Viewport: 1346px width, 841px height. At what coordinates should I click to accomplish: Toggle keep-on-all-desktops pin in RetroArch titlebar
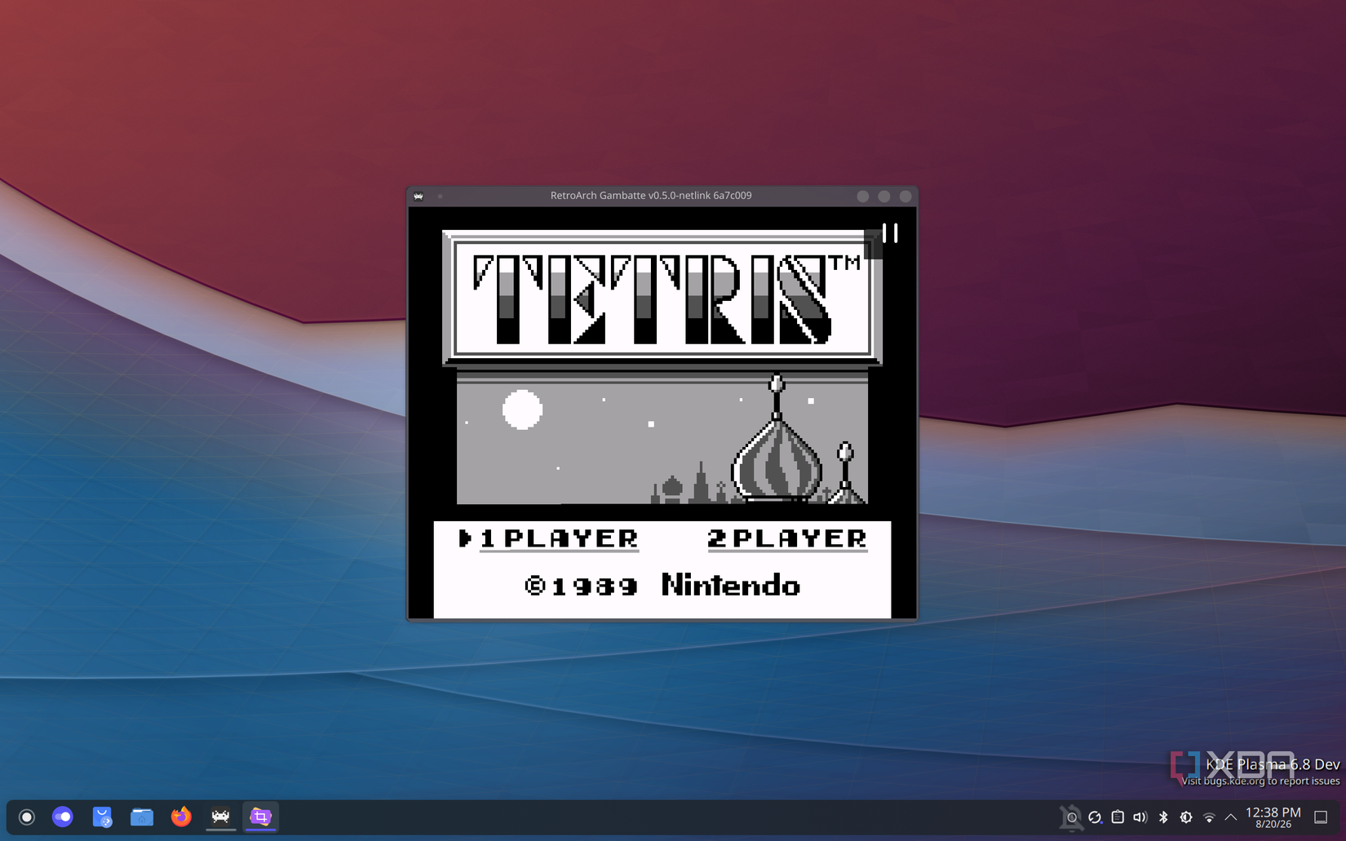(441, 196)
